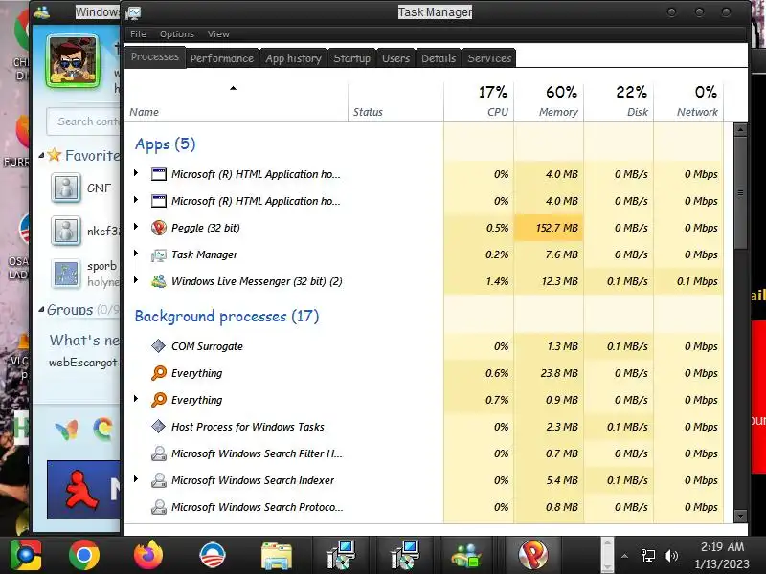Click the expandable Everything process icon
This screenshot has height=574, width=766.
159,400
